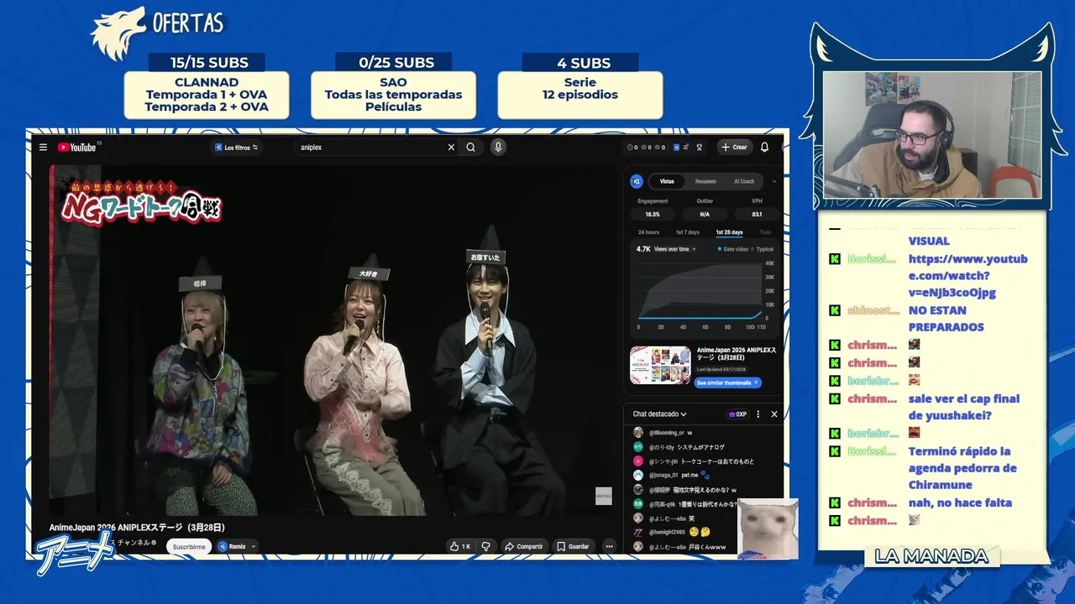Image resolution: width=1075 pixels, height=604 pixels.
Task: Click the Outlier value N/A
Action: (x=705, y=214)
